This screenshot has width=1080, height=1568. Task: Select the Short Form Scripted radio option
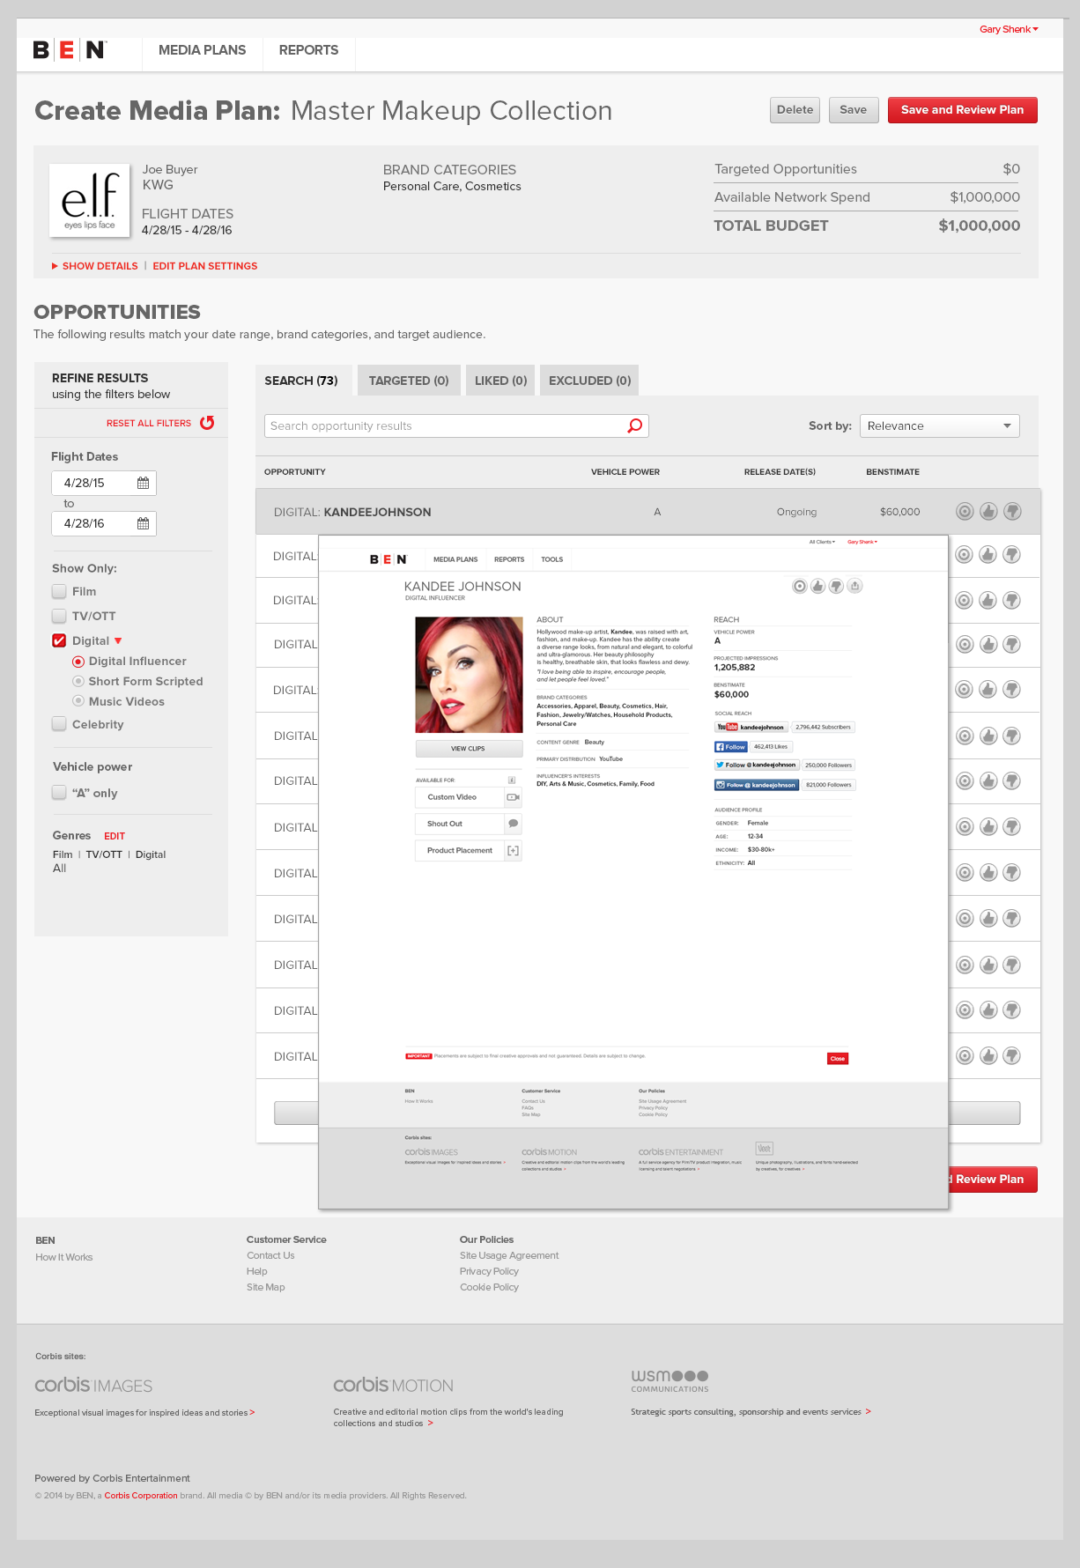tap(78, 681)
